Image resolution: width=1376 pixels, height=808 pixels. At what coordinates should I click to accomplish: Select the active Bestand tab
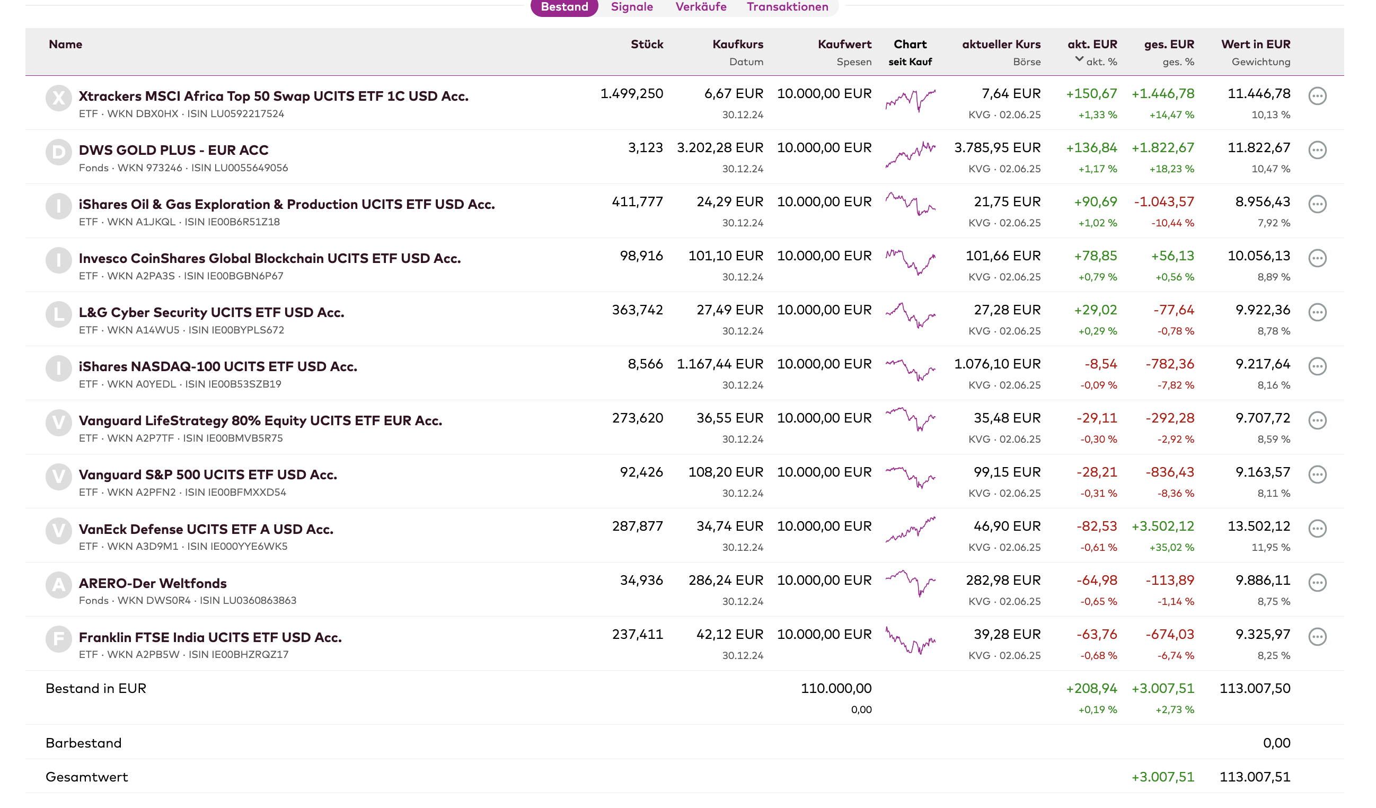pos(564,7)
